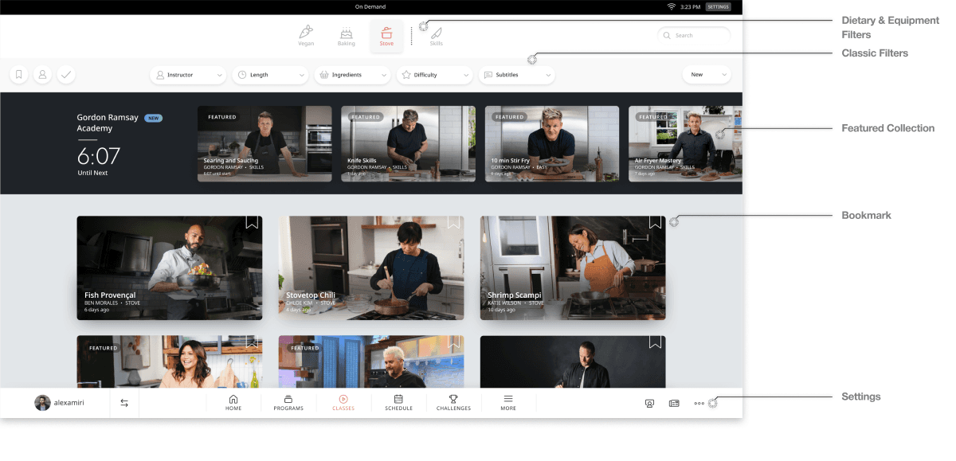Screen dimensions: 956x461
Task: Click Gordon Ramsay Academy collection title
Action: click(108, 123)
